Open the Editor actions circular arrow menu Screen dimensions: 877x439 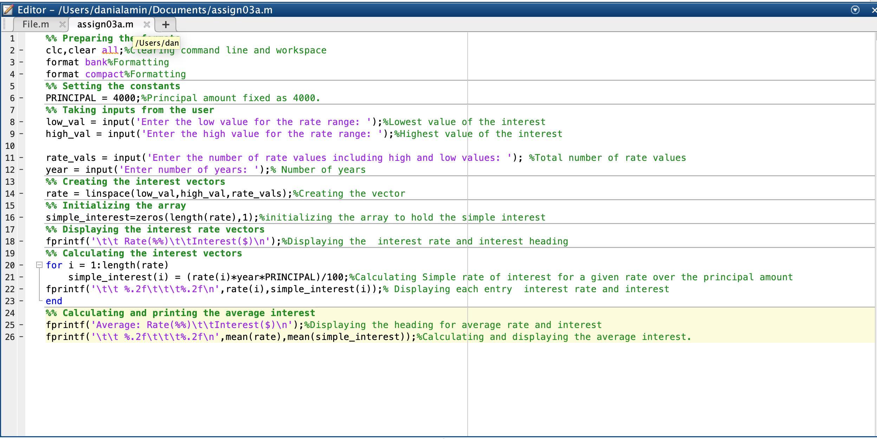(855, 10)
